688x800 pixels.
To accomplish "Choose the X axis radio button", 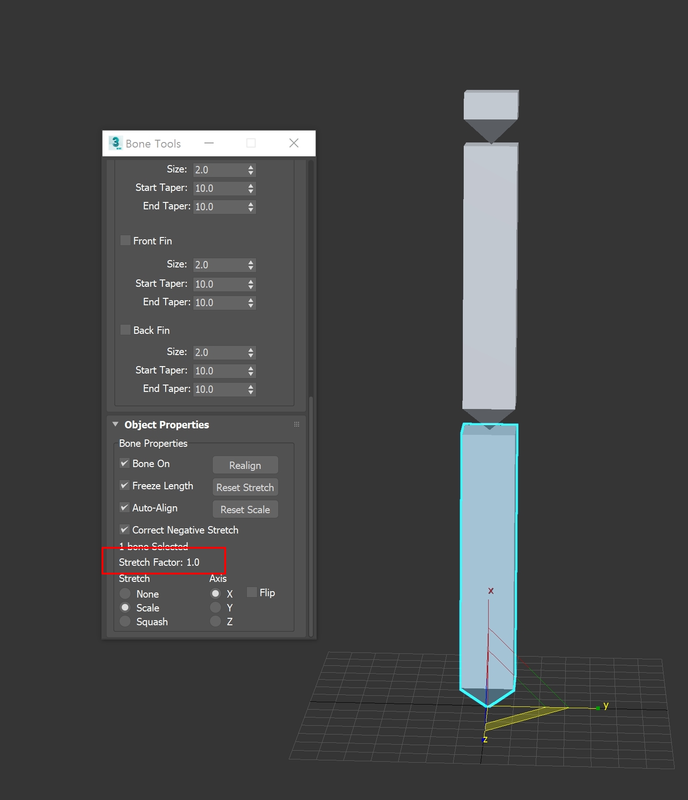I will tap(215, 593).
